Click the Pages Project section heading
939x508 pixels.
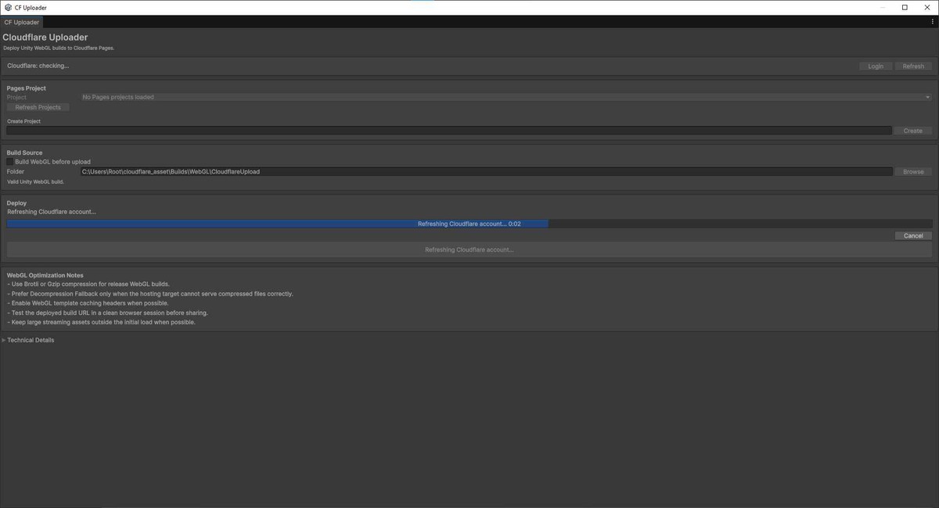point(27,88)
